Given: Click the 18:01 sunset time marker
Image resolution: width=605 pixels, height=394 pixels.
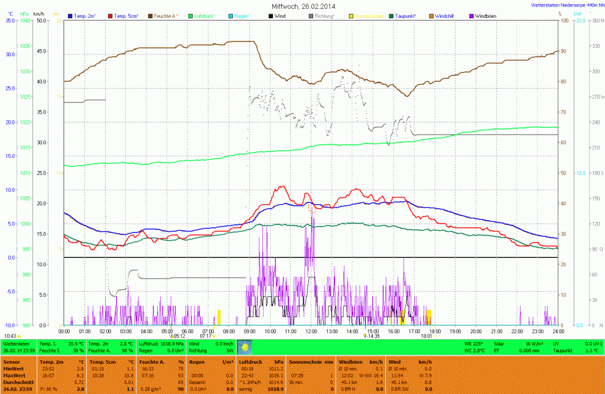Looking at the screenshot, I should click(427, 336).
